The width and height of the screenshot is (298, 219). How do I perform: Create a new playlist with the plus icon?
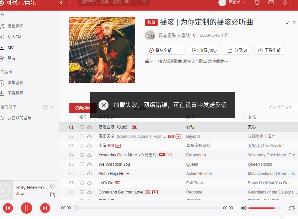(45, 107)
